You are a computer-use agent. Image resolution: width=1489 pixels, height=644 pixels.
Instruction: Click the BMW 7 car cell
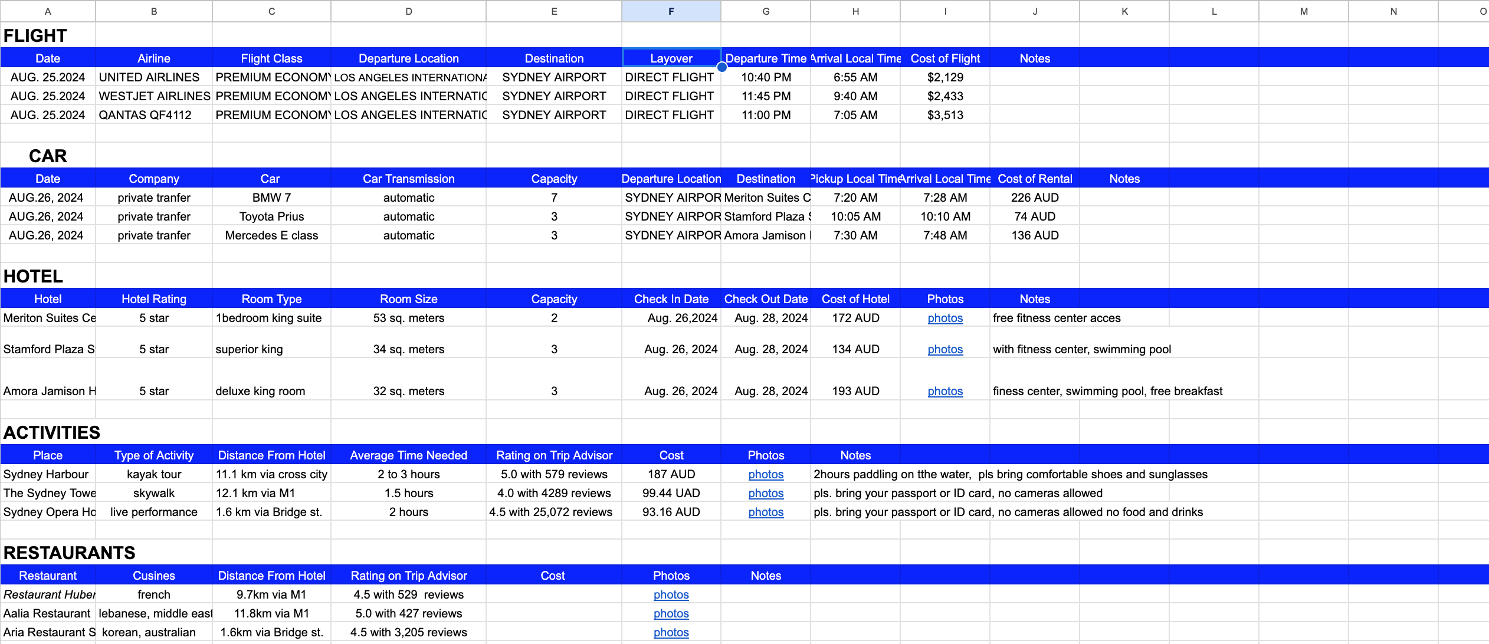pos(271,198)
